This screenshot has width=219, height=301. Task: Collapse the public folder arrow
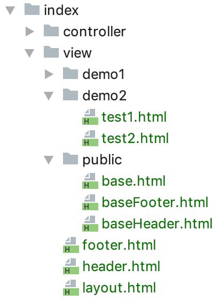[x=49, y=160]
